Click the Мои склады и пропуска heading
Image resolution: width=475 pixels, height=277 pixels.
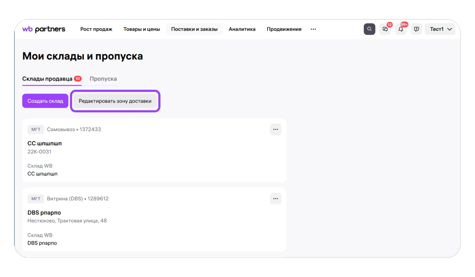(x=83, y=56)
